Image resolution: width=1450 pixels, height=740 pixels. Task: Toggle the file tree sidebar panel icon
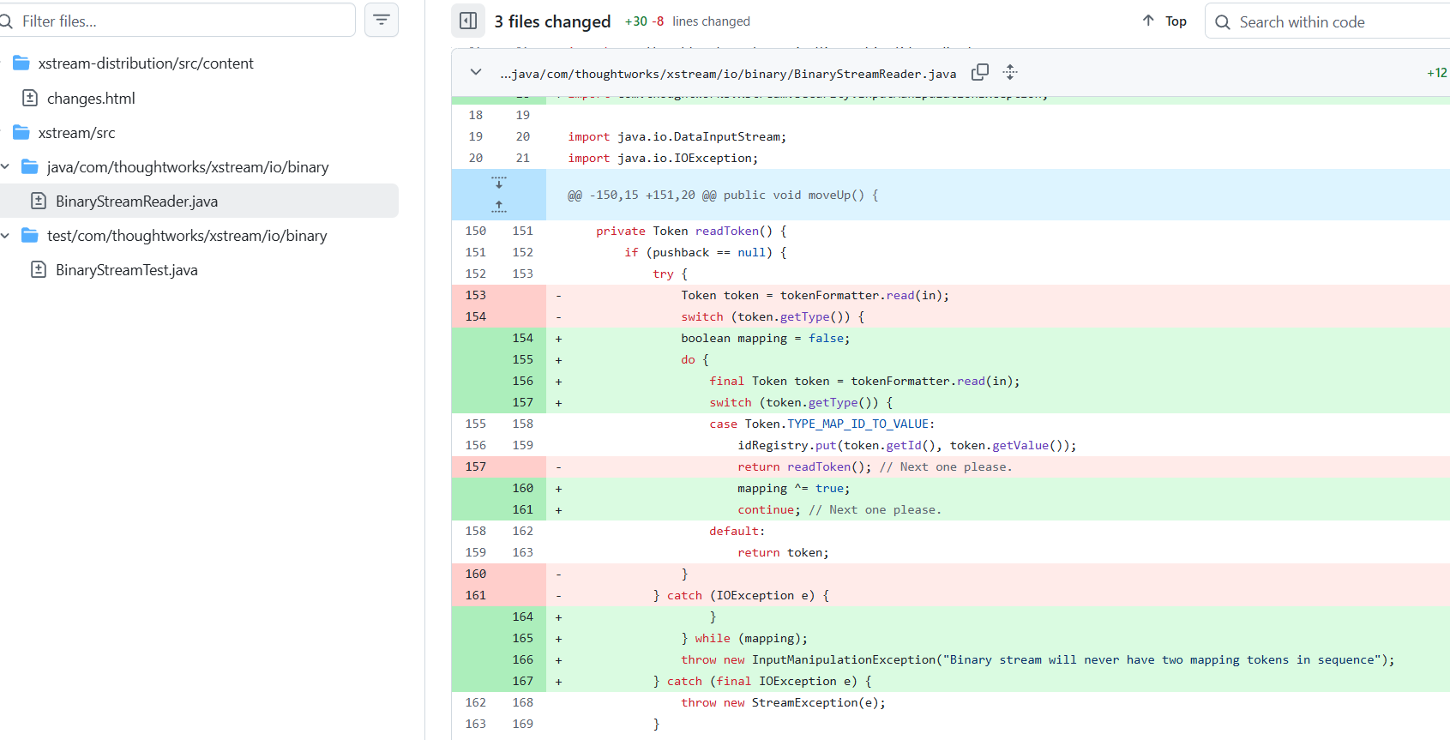(x=468, y=21)
